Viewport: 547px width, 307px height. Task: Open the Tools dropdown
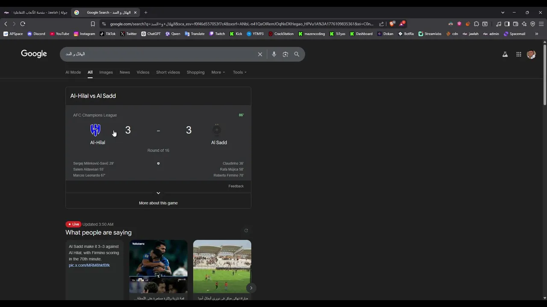coord(240,72)
